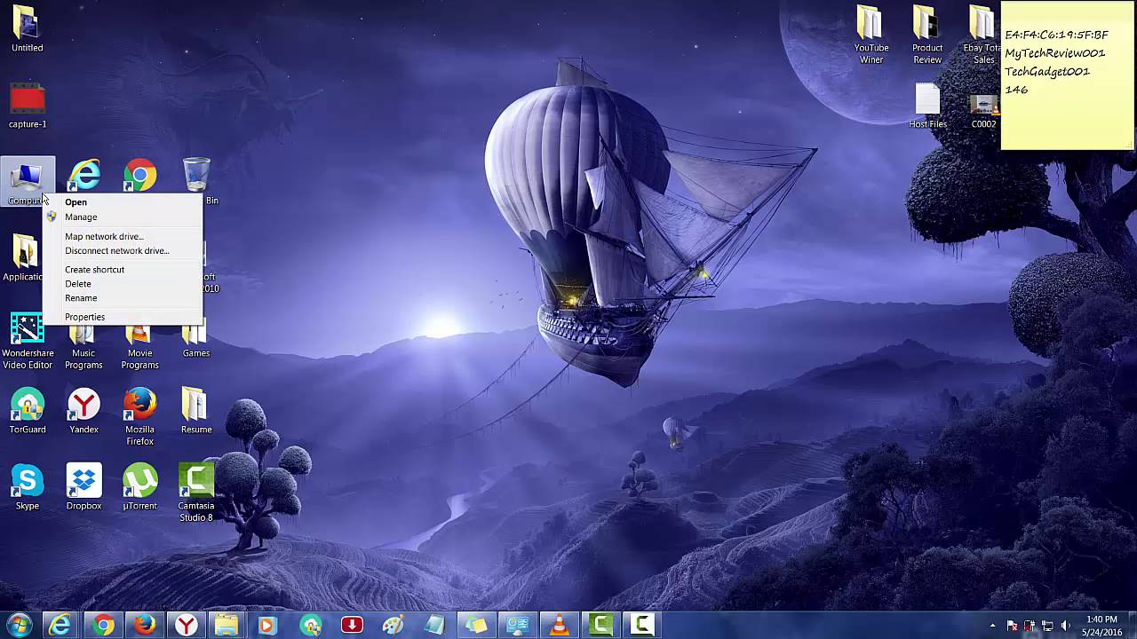Select Wondershare Video Editor desktop icon

(28, 341)
